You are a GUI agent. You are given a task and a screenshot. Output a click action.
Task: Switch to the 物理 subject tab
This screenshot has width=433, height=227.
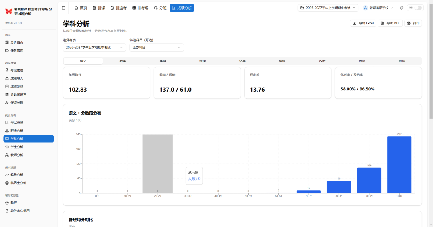(202, 61)
